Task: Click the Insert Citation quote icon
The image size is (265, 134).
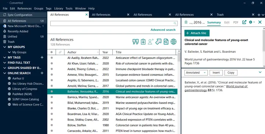Action: [x=135, y=42]
